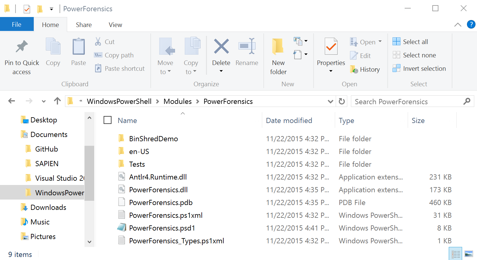477x260 pixels.
Task: Open the File menu
Action: pyautogui.click(x=17, y=25)
